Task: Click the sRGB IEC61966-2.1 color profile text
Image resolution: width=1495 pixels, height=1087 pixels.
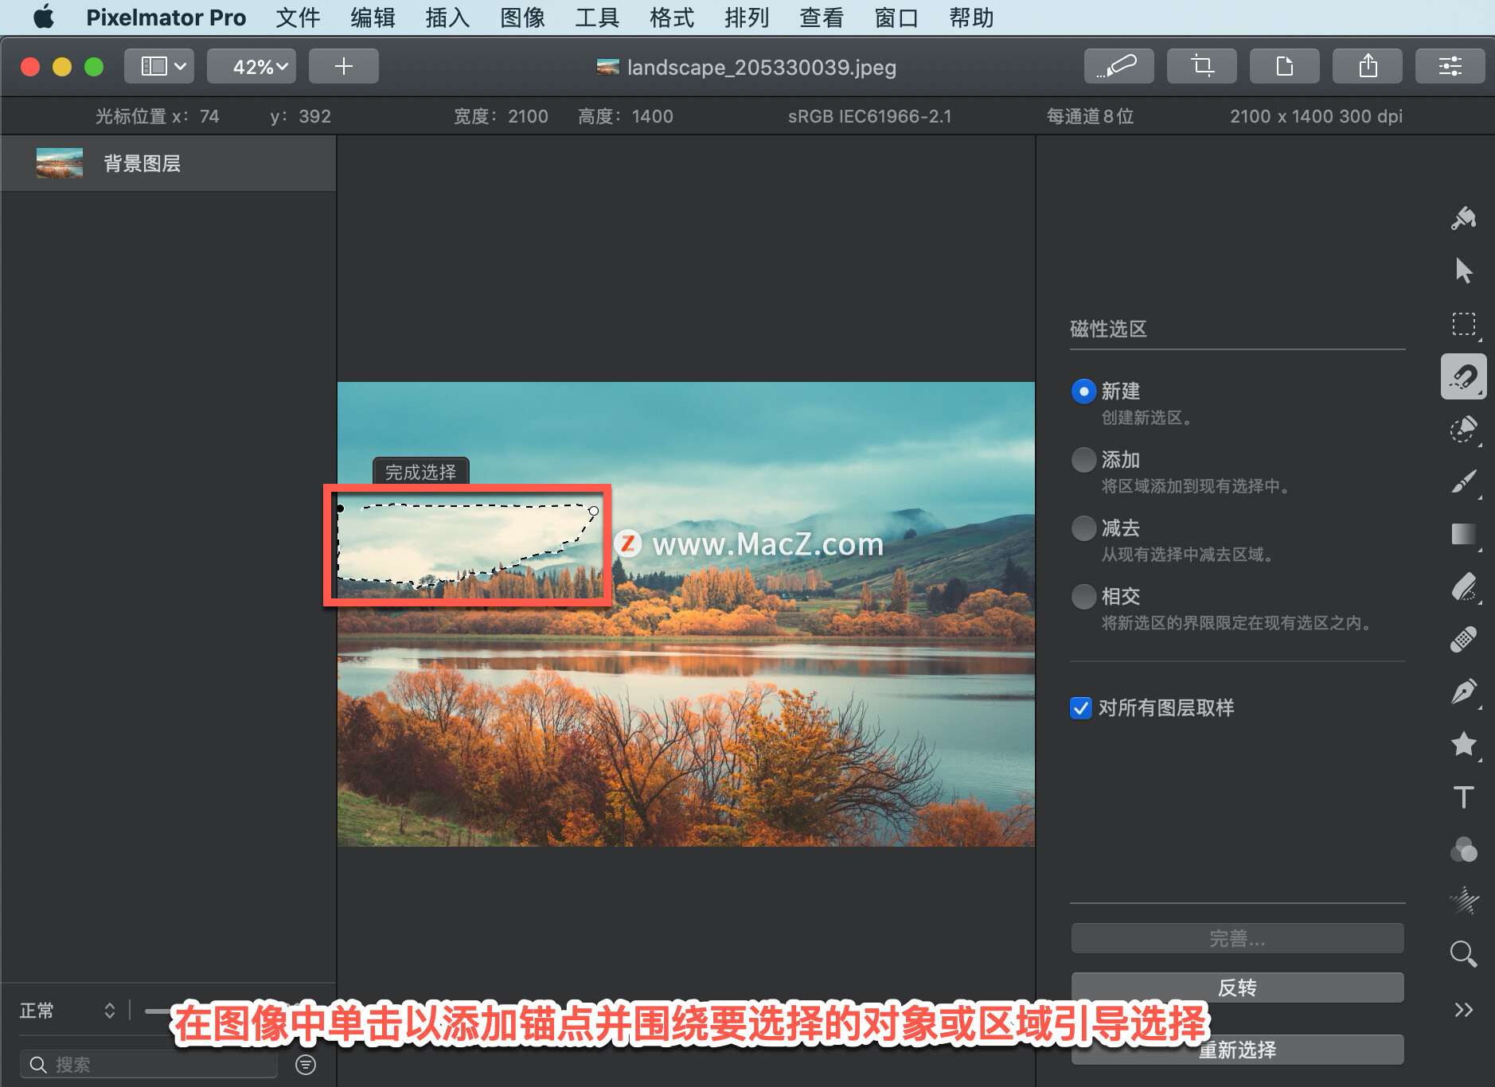Action: click(869, 116)
